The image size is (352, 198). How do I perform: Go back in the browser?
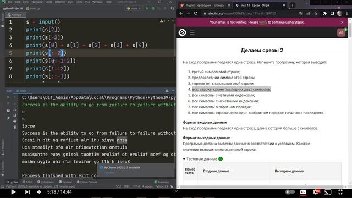[x=181, y=13]
